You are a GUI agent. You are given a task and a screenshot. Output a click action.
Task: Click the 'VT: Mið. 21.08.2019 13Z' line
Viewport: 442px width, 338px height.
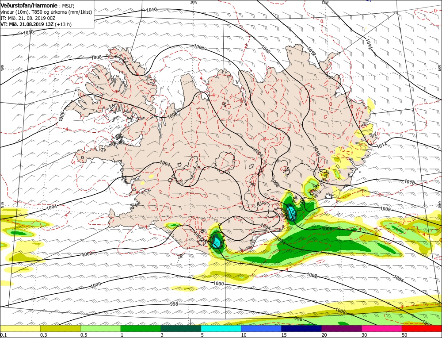[x=27, y=24]
